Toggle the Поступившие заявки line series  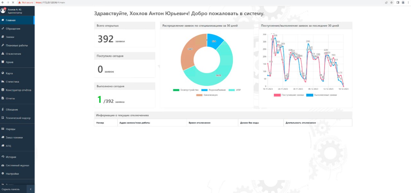(x=288, y=95)
